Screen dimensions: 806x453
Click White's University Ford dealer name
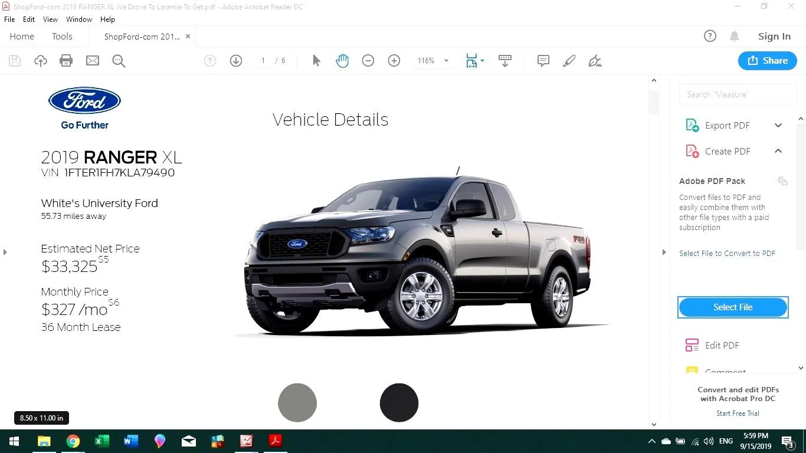100,203
